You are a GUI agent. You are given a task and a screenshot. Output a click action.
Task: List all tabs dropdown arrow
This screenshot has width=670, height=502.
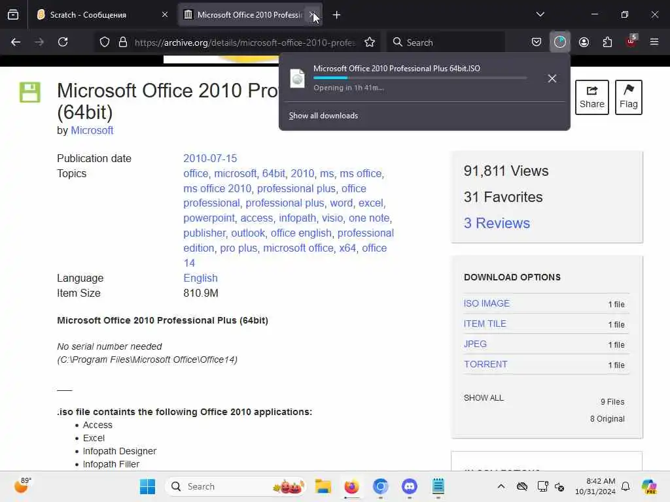click(540, 14)
